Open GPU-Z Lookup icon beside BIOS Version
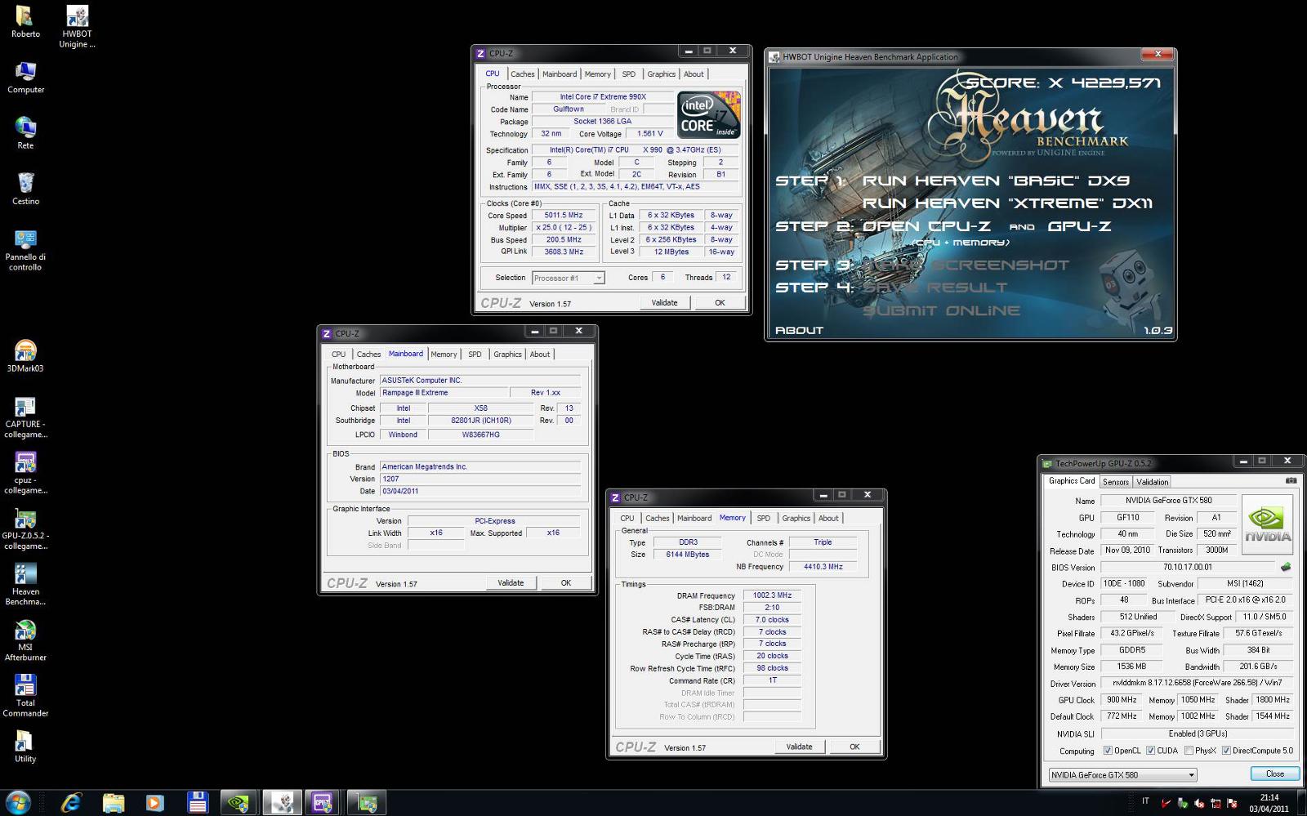This screenshot has height=816, width=1307. (x=1286, y=566)
